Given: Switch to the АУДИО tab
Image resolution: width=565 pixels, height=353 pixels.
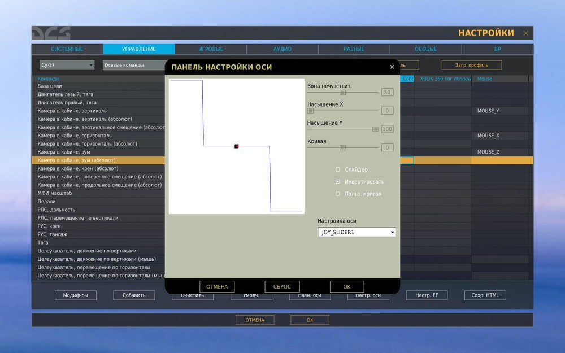Looking at the screenshot, I should point(282,49).
